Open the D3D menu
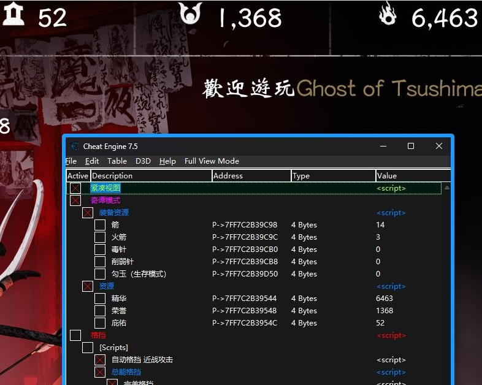This screenshot has height=385, width=482. [143, 161]
